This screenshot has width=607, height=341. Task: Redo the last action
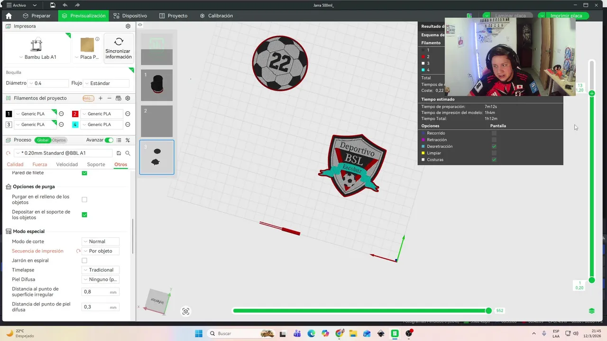click(x=77, y=5)
